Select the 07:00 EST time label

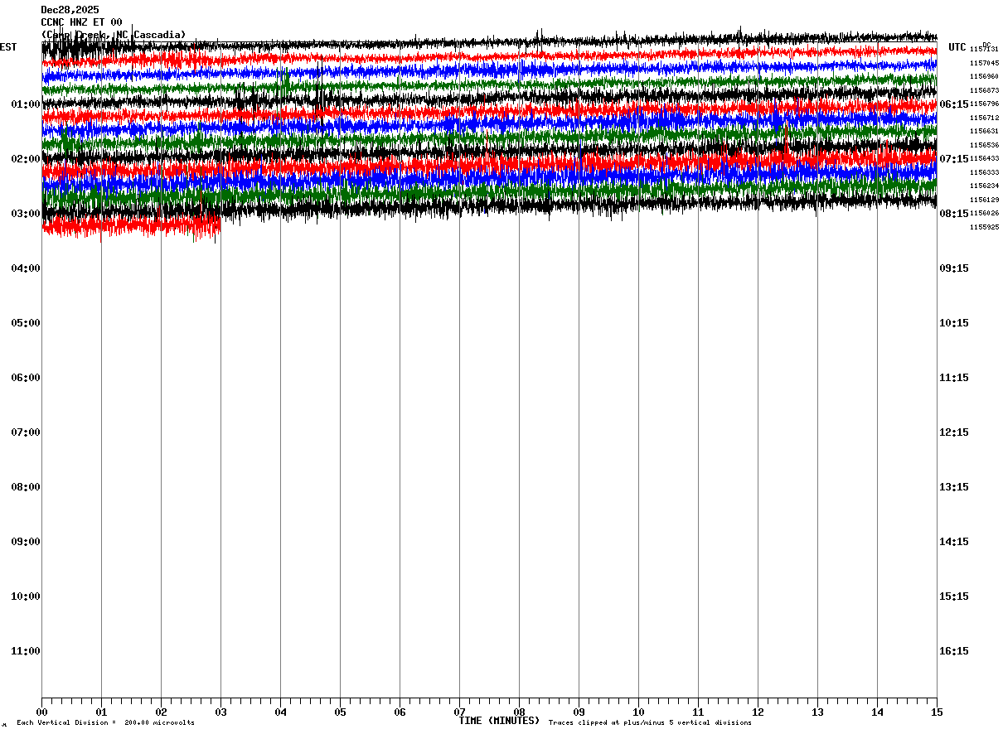(26, 432)
